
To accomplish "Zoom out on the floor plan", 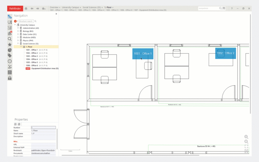I will tap(246, 141).
